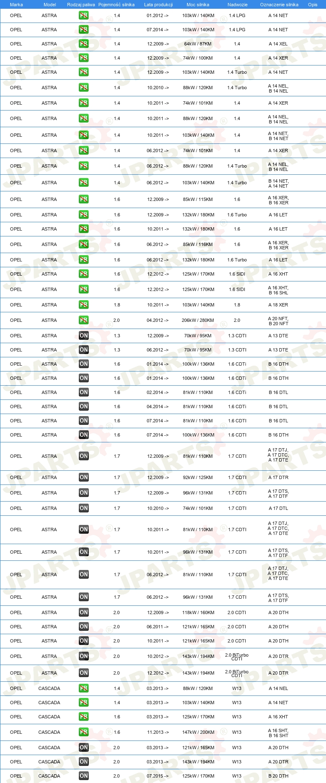The image size is (326, 783).
Task: Click the engine code A 17 DTR
Action: point(278,477)
